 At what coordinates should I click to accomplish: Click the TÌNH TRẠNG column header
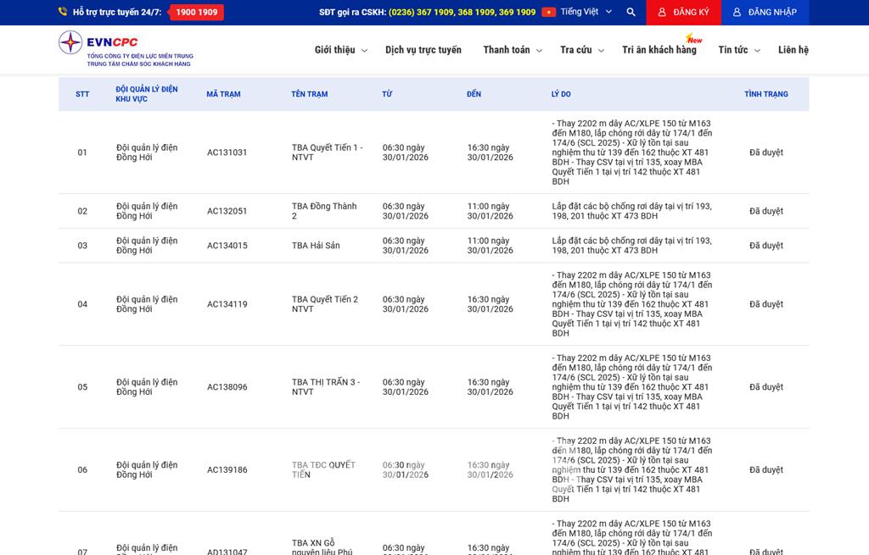(765, 94)
